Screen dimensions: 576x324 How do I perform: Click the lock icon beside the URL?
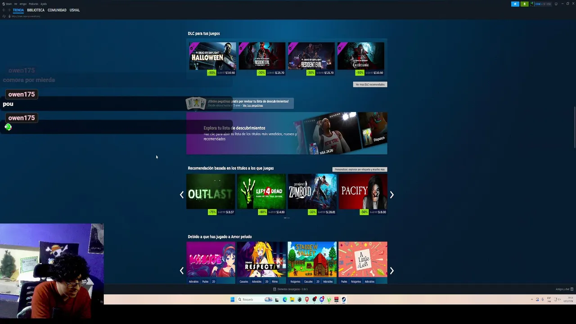click(9, 16)
